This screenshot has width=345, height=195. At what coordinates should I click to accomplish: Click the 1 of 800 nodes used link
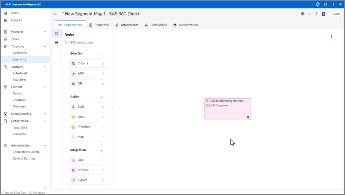tap(79, 42)
